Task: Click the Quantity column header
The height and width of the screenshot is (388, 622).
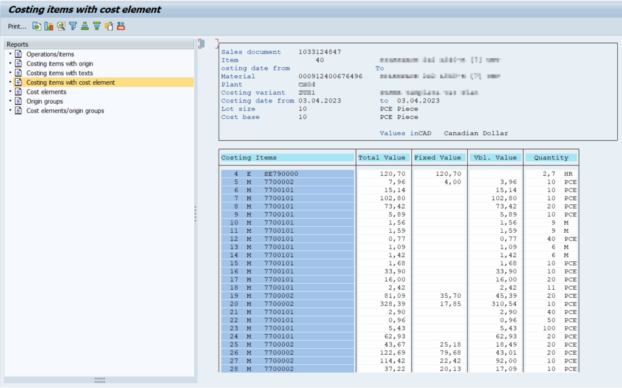Action: click(551, 158)
